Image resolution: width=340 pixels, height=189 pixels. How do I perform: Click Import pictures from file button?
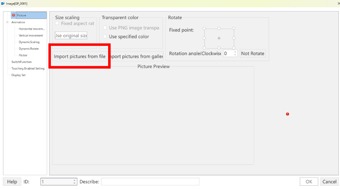coord(80,56)
